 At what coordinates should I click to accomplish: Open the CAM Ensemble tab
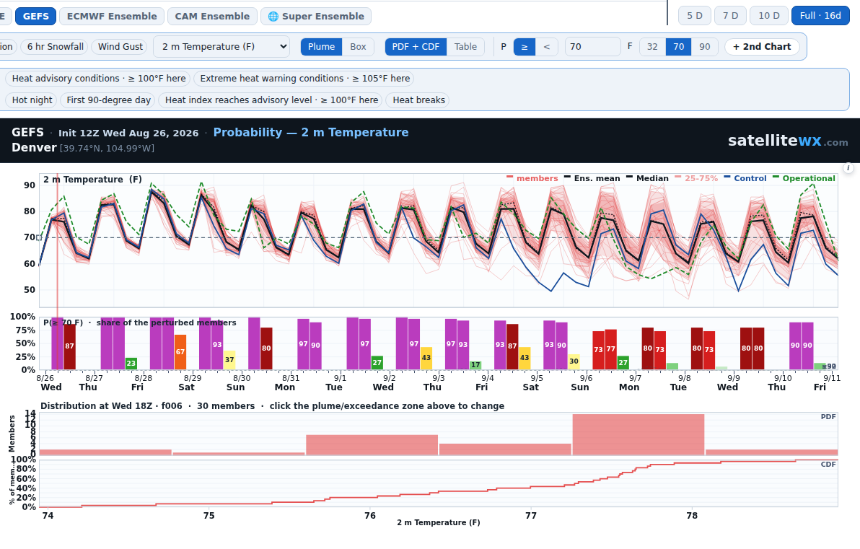212,16
